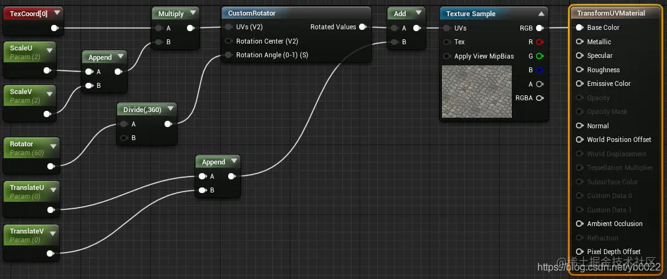Click lower Append node output pin
Screen dimensions: 667x279
click(232, 176)
